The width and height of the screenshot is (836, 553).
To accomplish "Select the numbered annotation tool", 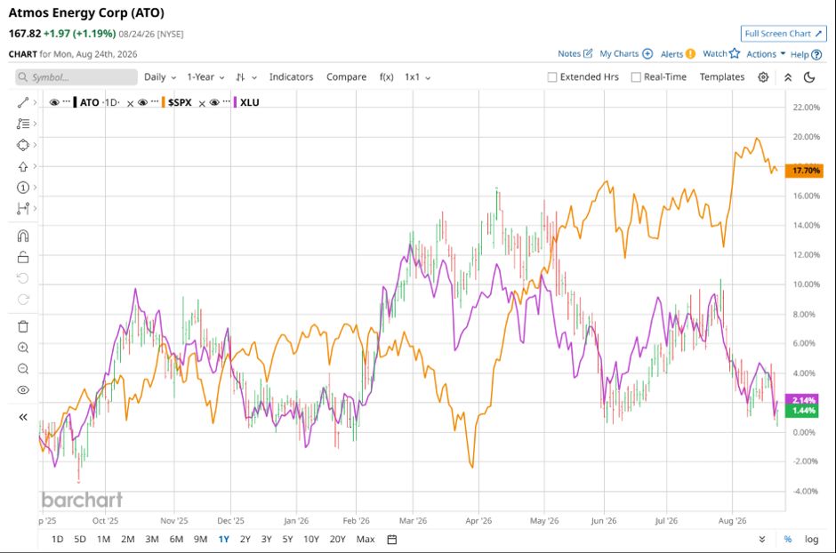I will click(23, 188).
